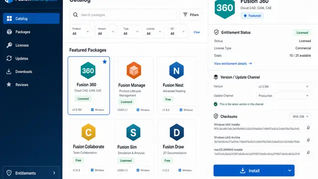Select the Fusion Draw D icon

(177, 132)
